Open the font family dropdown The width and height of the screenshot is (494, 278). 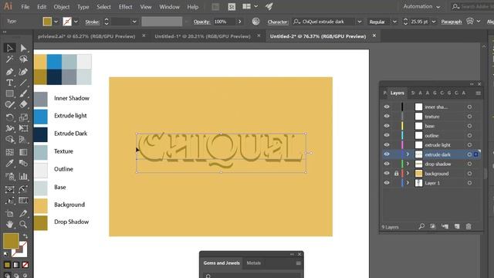click(x=360, y=22)
